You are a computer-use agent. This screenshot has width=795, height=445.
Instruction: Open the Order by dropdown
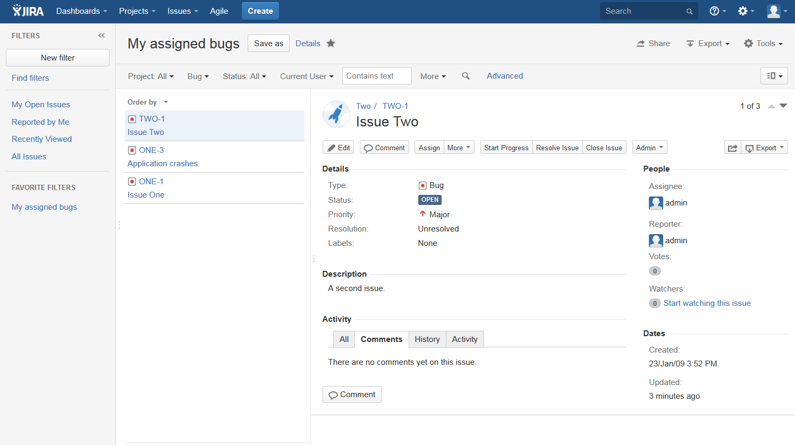pyautogui.click(x=165, y=101)
